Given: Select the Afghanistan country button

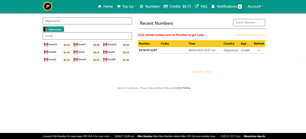Looking at the screenshot, I should coord(53,29).
